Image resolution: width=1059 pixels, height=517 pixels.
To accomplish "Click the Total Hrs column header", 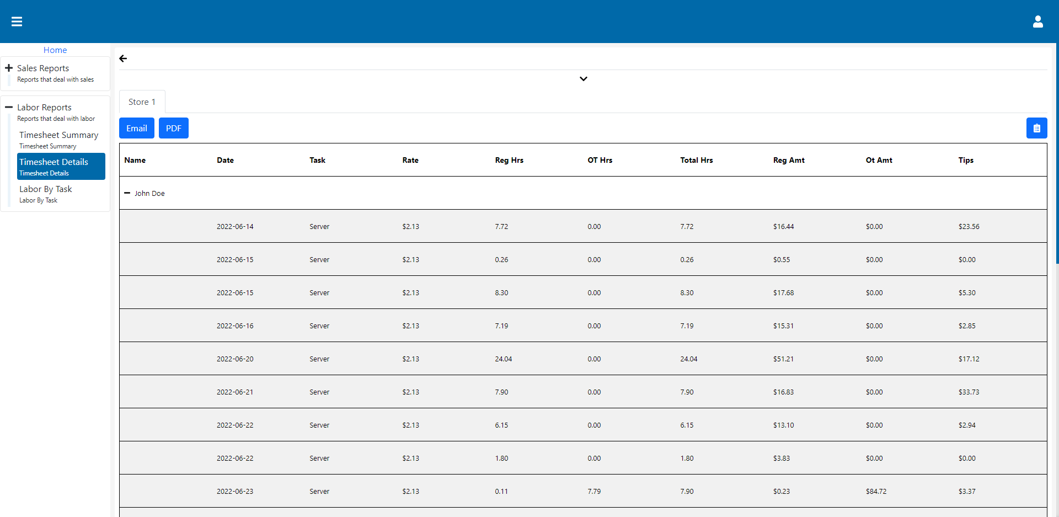I will 697,160.
